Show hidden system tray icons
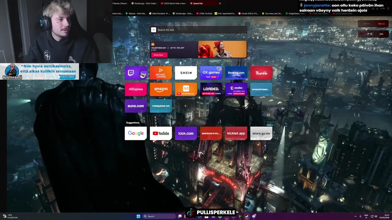Image resolution: width=392 pixels, height=220 pixels. click(x=356, y=216)
